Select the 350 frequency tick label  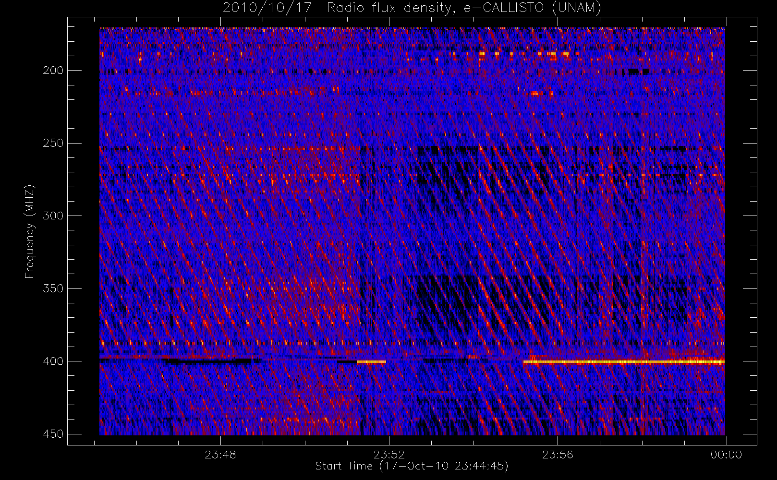pyautogui.click(x=53, y=288)
